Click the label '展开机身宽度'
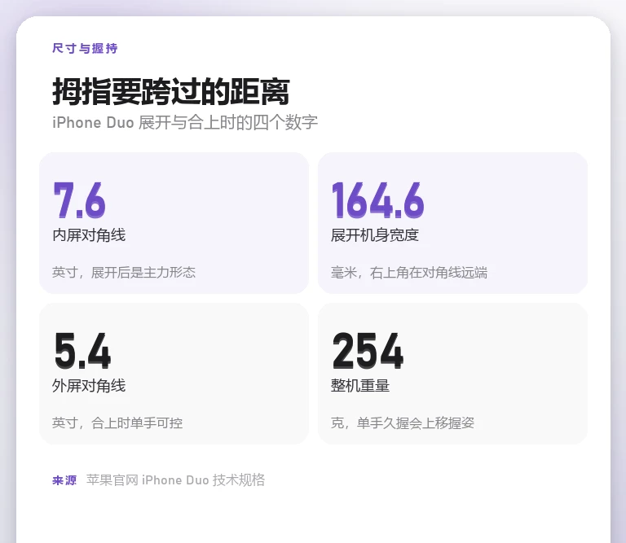The width and height of the screenshot is (626, 543). click(x=374, y=234)
